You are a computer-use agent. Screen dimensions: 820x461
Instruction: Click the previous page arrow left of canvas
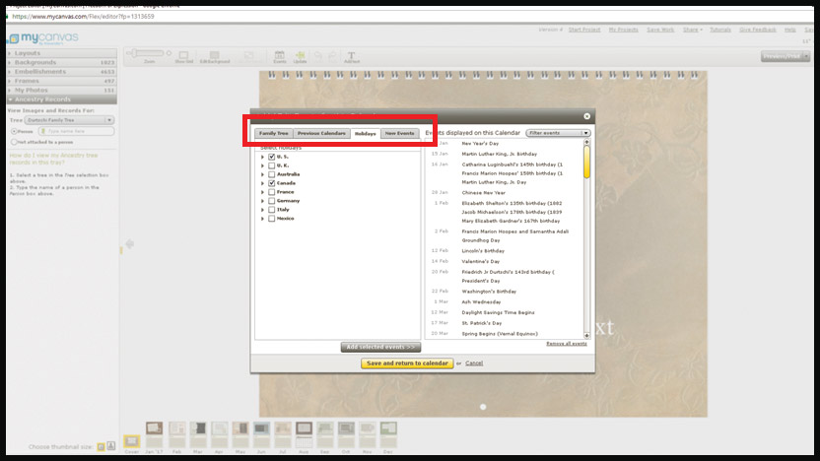click(129, 243)
